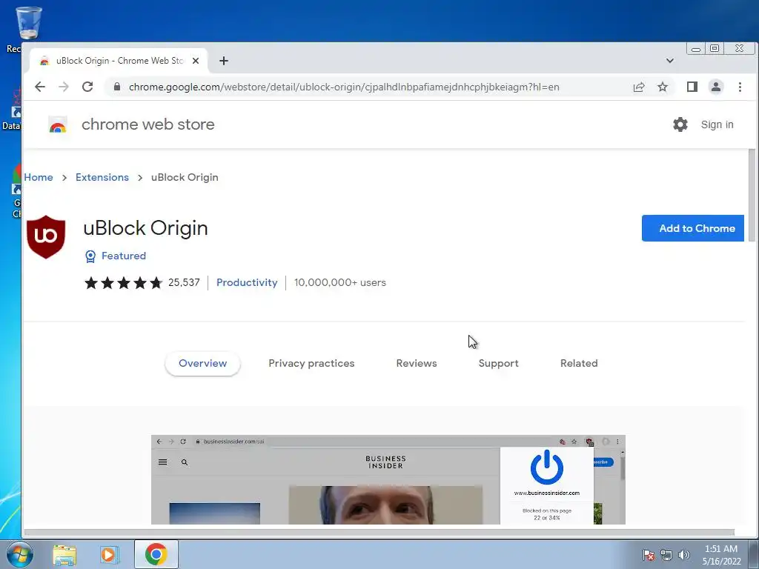Select the Overview tab

(x=203, y=363)
